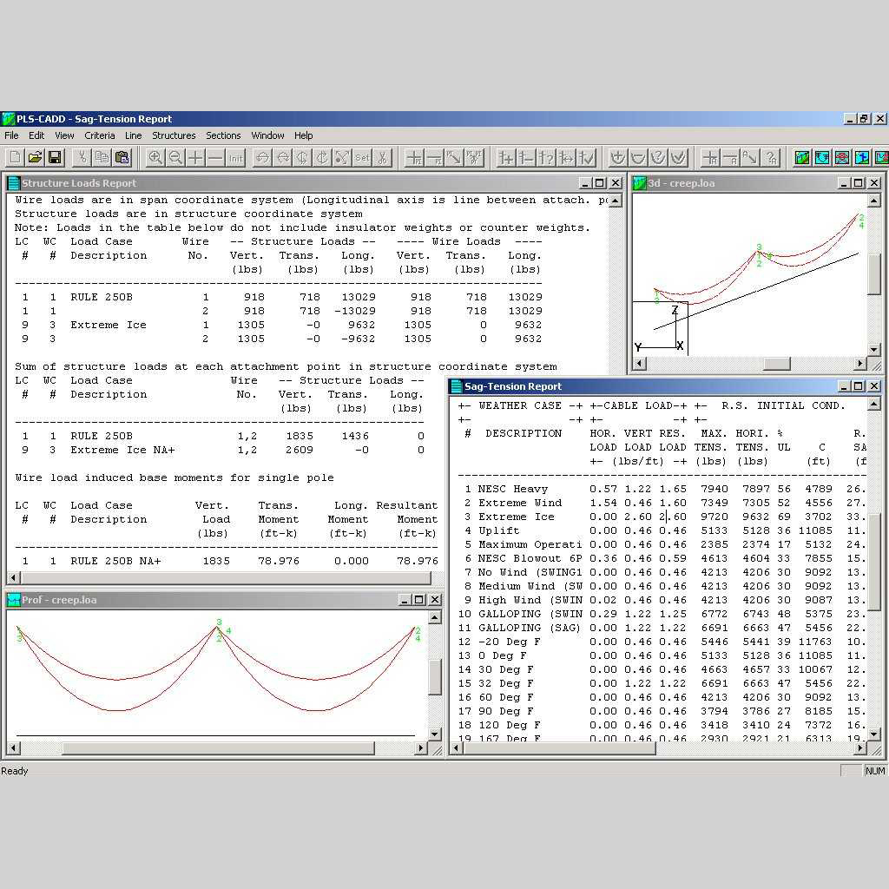Open the Sections menu

click(x=223, y=135)
